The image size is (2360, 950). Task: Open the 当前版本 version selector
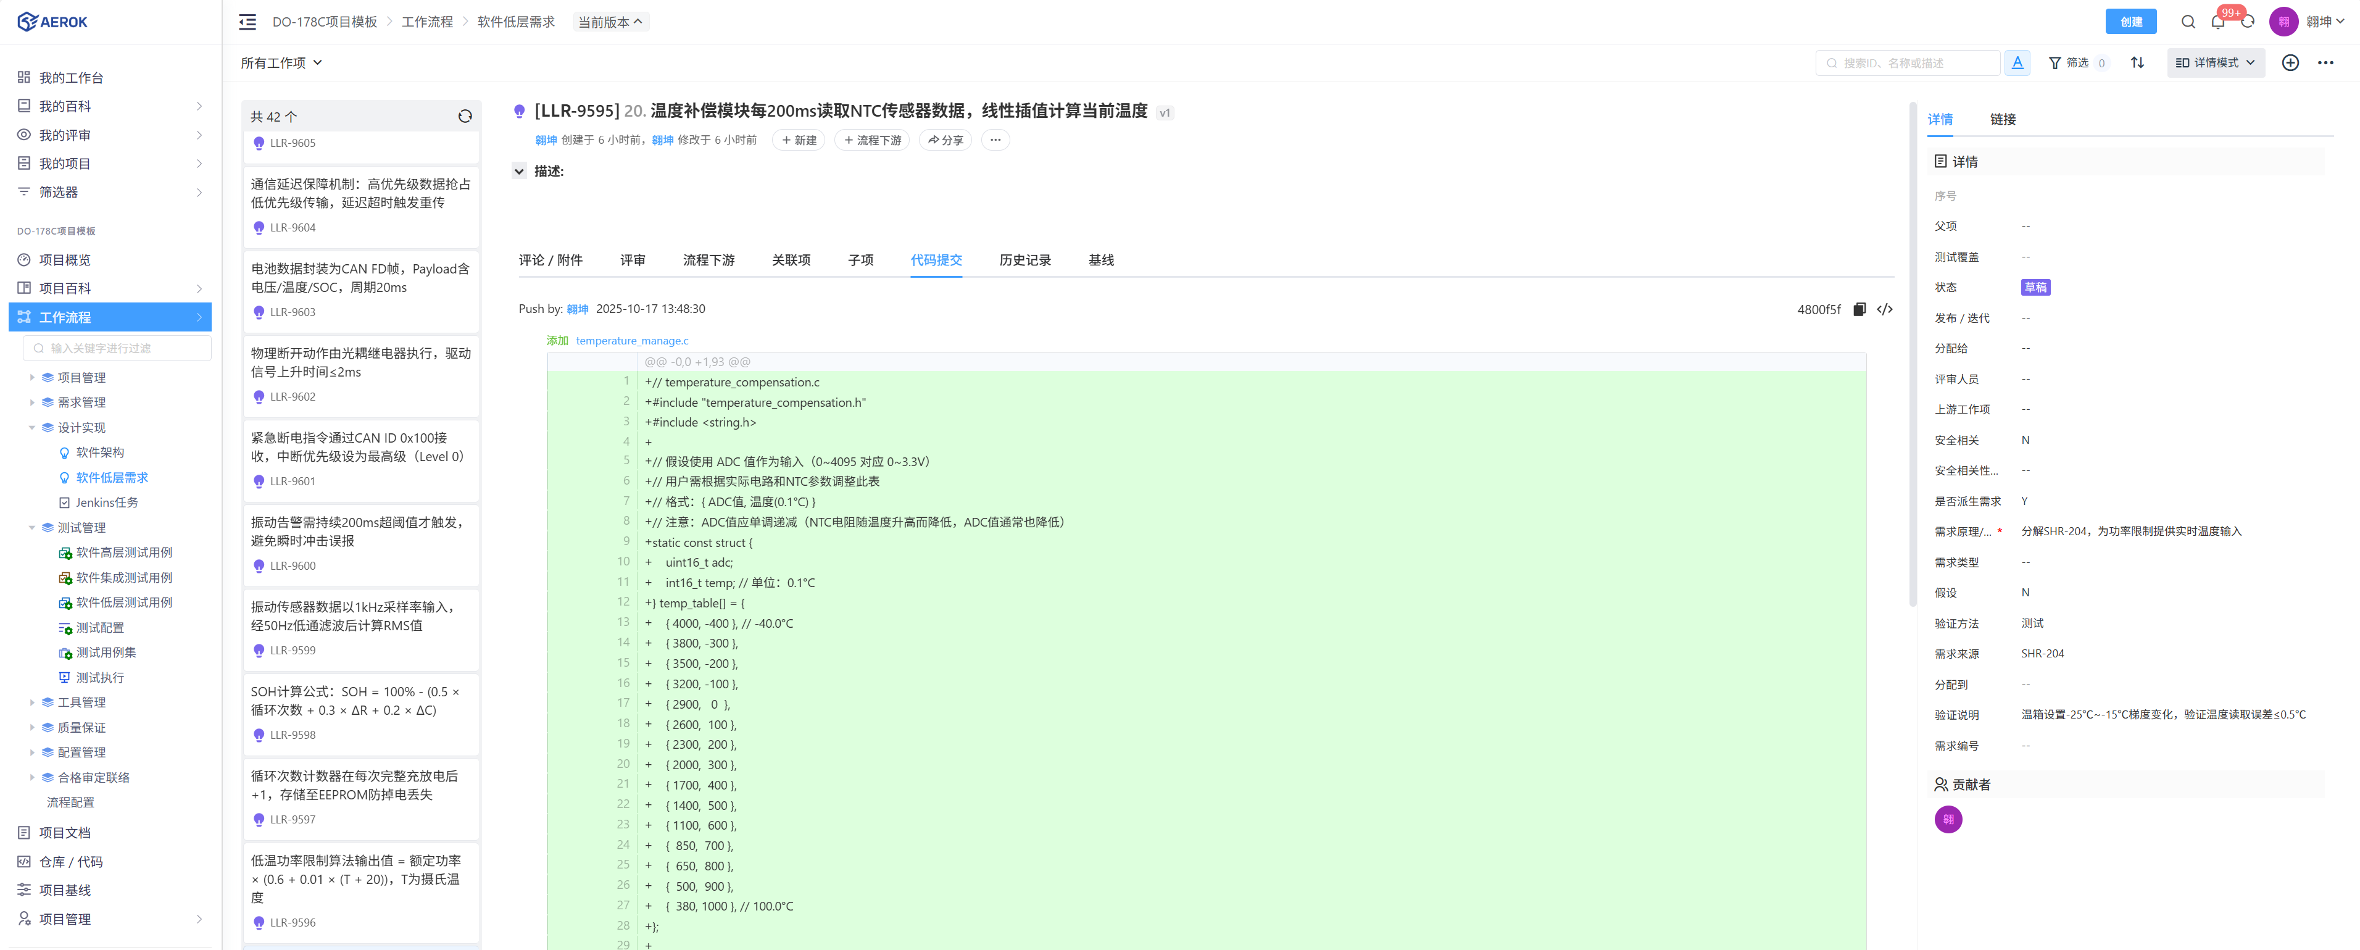pyautogui.click(x=610, y=22)
